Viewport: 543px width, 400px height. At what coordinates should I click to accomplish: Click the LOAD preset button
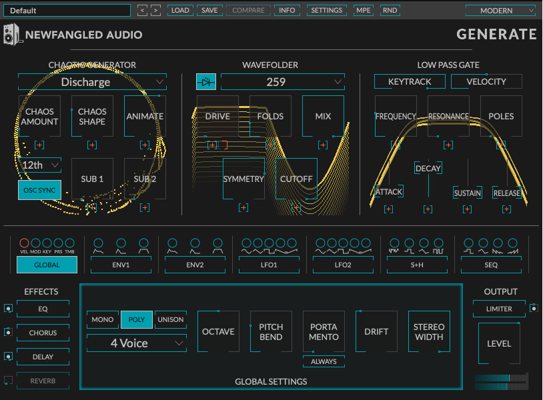coord(180,10)
